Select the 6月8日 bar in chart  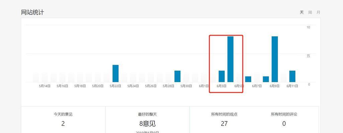pos(266,79)
